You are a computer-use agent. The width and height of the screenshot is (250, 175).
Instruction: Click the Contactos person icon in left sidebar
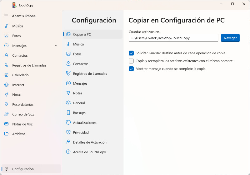point(6,55)
